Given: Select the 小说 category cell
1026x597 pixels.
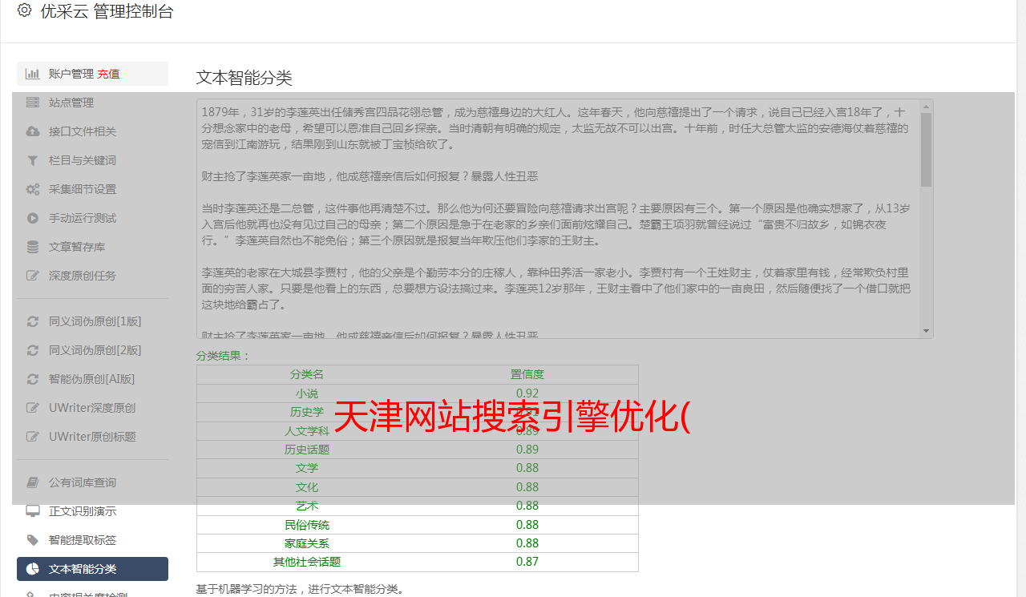Looking at the screenshot, I should 307,393.
